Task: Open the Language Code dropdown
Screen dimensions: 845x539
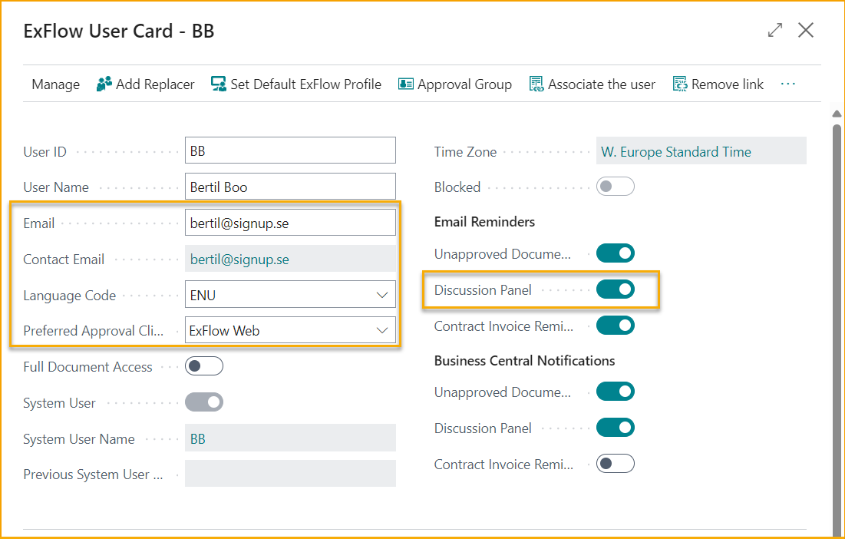Action: 381,296
